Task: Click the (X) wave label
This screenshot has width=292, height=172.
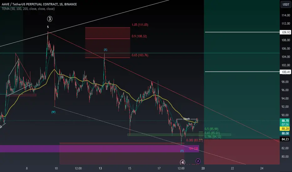Action: click(105, 50)
